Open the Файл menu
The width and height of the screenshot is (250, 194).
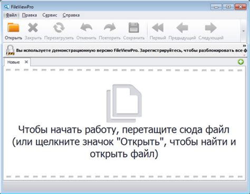click(11, 15)
